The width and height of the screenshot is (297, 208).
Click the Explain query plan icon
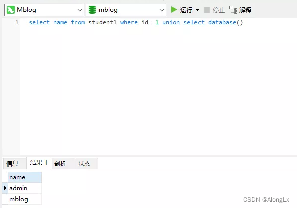pyautogui.click(x=233, y=10)
